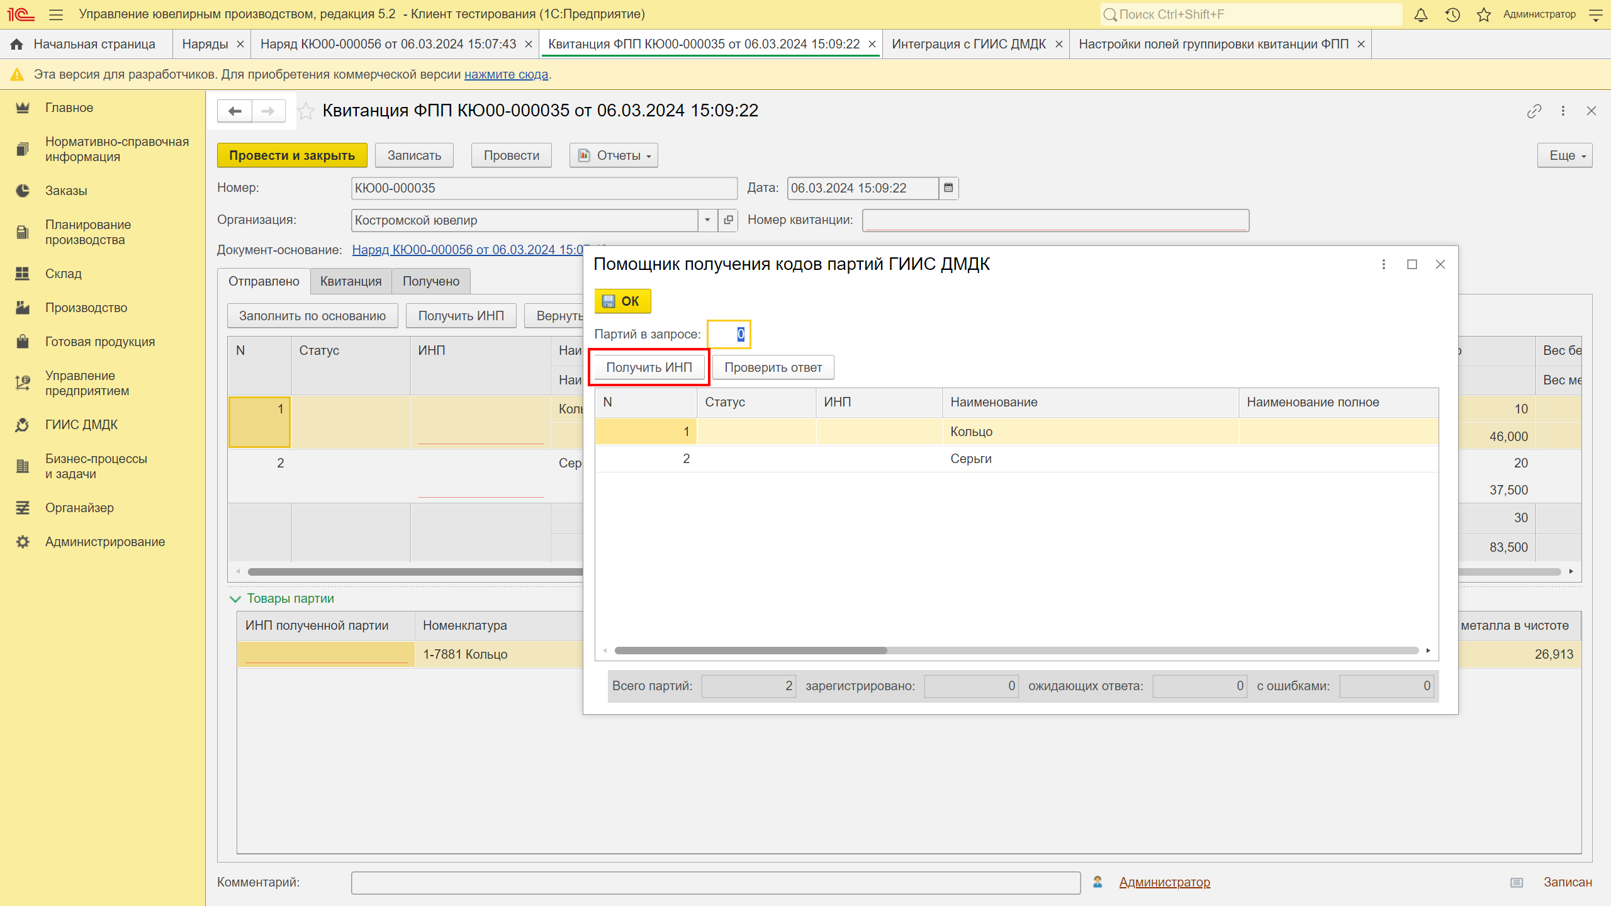This screenshot has width=1611, height=906.
Task: Open Управление предприятием section
Action: (87, 383)
